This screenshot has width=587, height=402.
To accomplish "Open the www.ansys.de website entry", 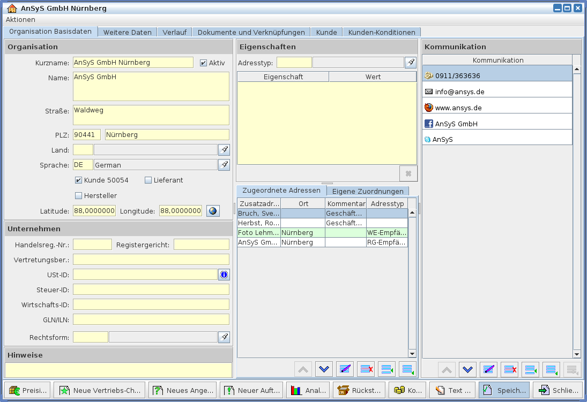I will tap(458, 108).
